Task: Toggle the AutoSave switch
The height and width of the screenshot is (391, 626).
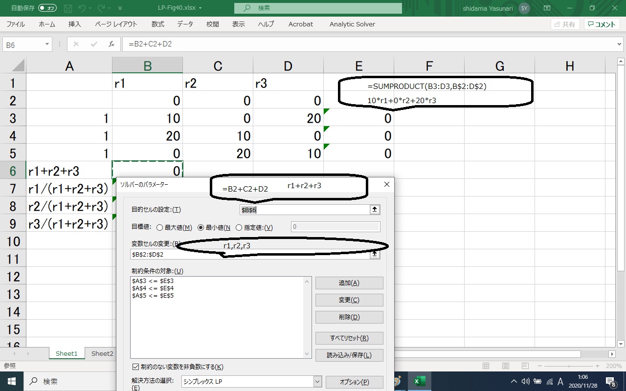Action: pos(47,8)
